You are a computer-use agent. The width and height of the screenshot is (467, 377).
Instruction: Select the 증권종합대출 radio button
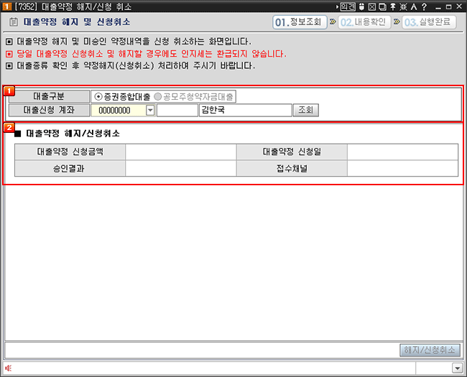coord(98,96)
